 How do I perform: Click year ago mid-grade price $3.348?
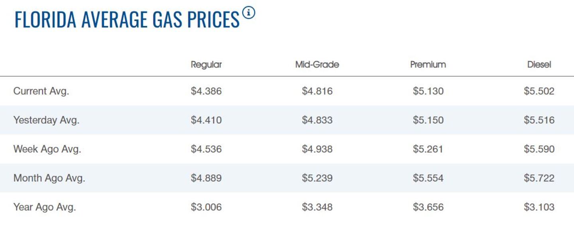(x=317, y=208)
